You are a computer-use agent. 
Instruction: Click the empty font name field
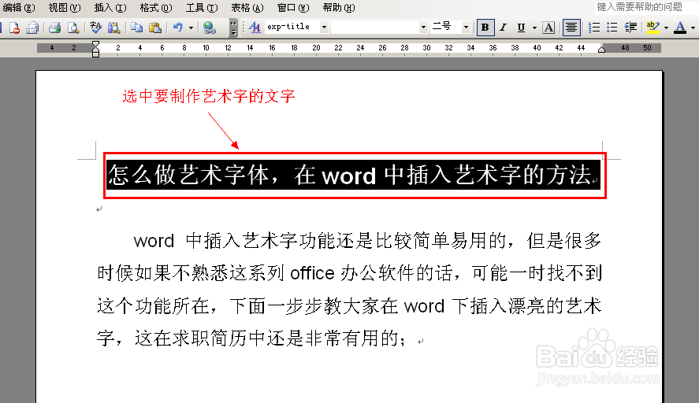coord(375,28)
